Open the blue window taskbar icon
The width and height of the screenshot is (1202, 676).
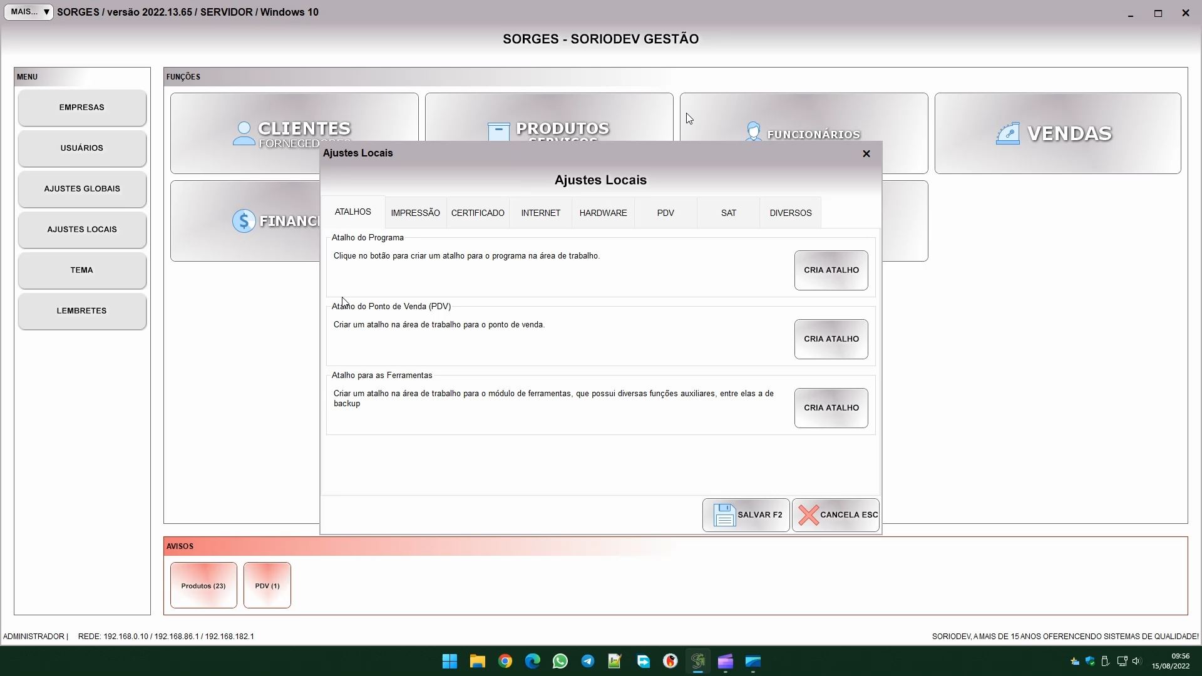[x=753, y=662]
